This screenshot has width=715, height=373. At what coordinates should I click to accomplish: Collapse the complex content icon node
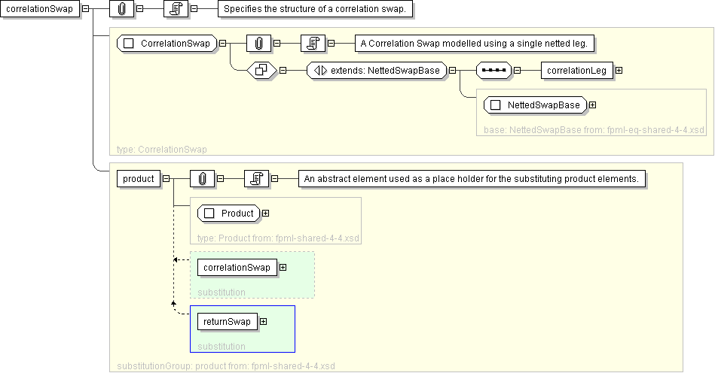click(x=283, y=71)
